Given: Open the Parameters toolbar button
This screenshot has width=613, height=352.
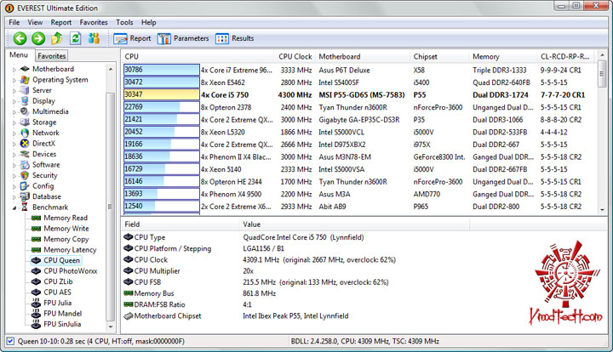Looking at the screenshot, I should tap(183, 38).
